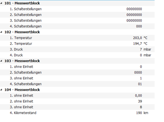Select 4. Druck row showing 0 mbar

click(x=77, y=55)
